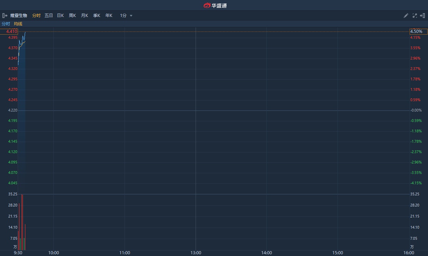Toggle the 分时 price line legend
The height and width of the screenshot is (256, 428).
(6, 24)
